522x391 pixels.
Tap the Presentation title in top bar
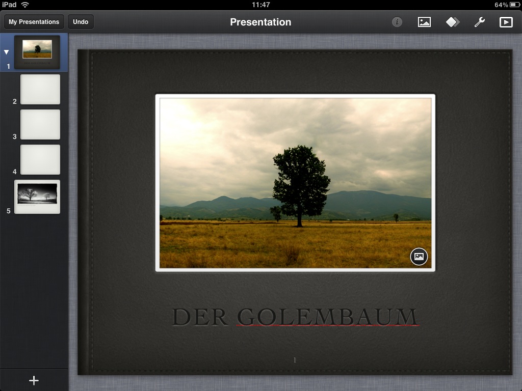[260, 22]
